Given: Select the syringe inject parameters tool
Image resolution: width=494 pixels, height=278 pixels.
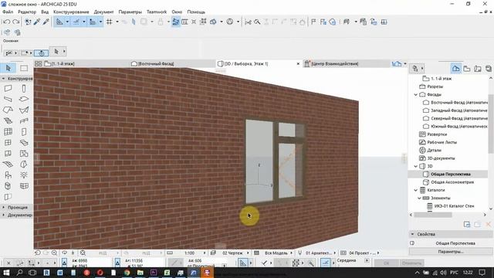Looking at the screenshot, I should tap(46, 22).
